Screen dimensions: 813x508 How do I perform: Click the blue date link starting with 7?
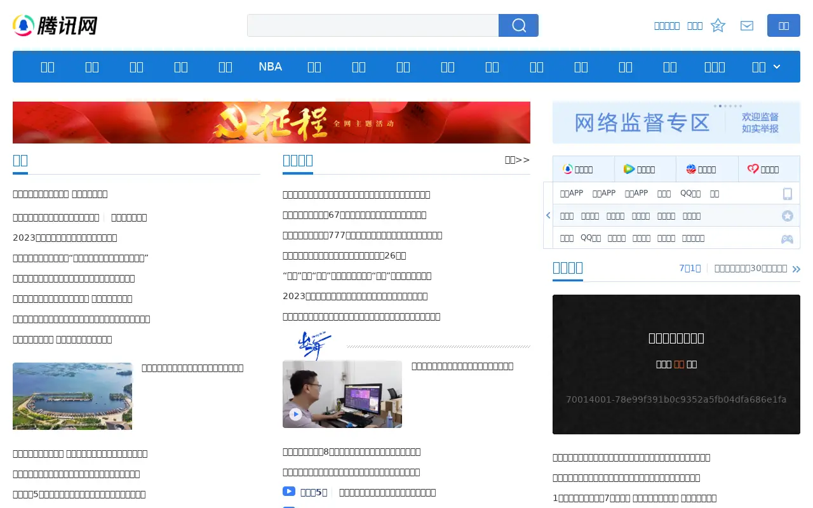point(690,269)
